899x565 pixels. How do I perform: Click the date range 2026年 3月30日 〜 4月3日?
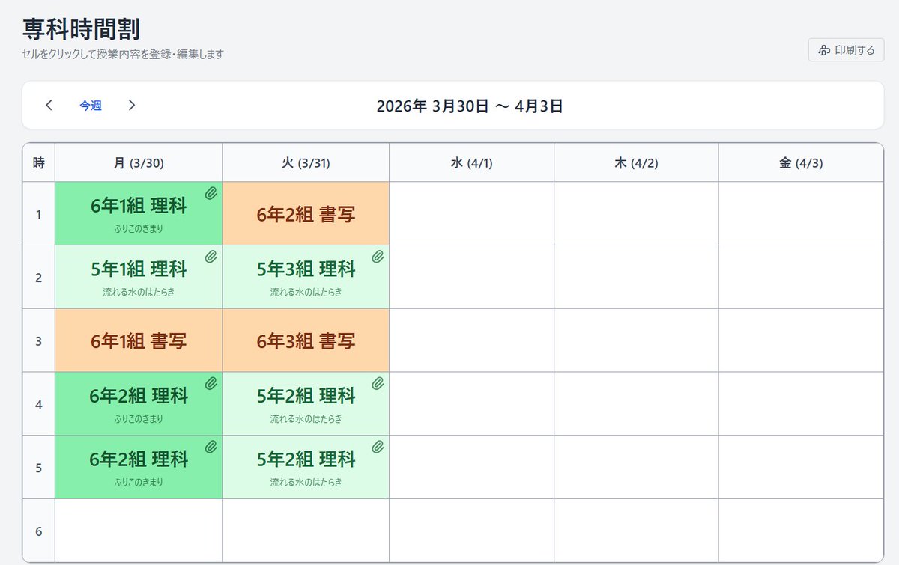[x=470, y=106]
